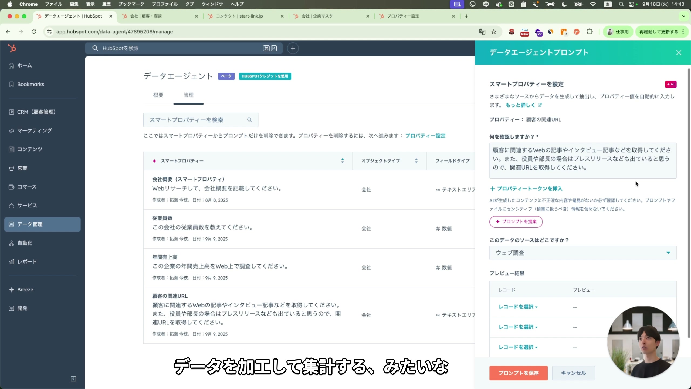Open レポート in the sidebar
691x389 pixels.
point(27,261)
